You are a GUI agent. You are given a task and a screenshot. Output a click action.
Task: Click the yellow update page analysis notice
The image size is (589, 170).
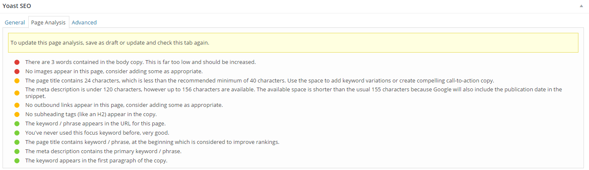(293, 42)
